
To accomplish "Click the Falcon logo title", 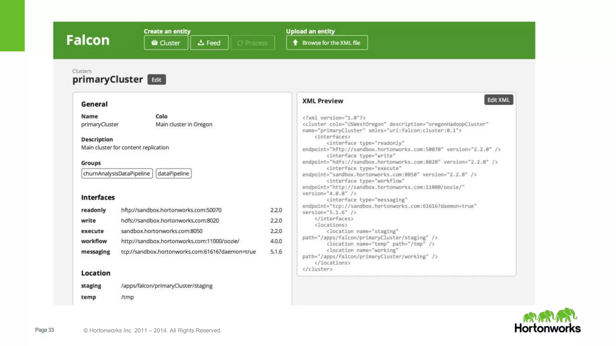I will point(88,40).
